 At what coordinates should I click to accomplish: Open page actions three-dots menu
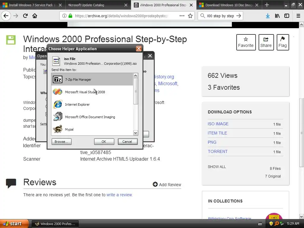pyautogui.click(x=182, y=16)
